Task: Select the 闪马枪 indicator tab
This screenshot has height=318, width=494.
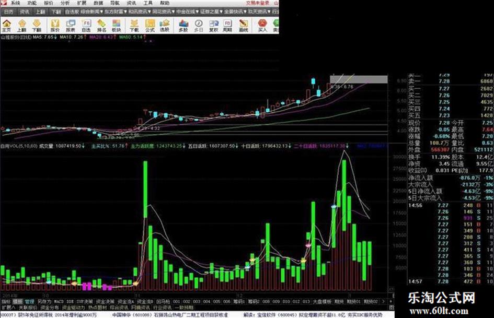Action: coord(164,302)
